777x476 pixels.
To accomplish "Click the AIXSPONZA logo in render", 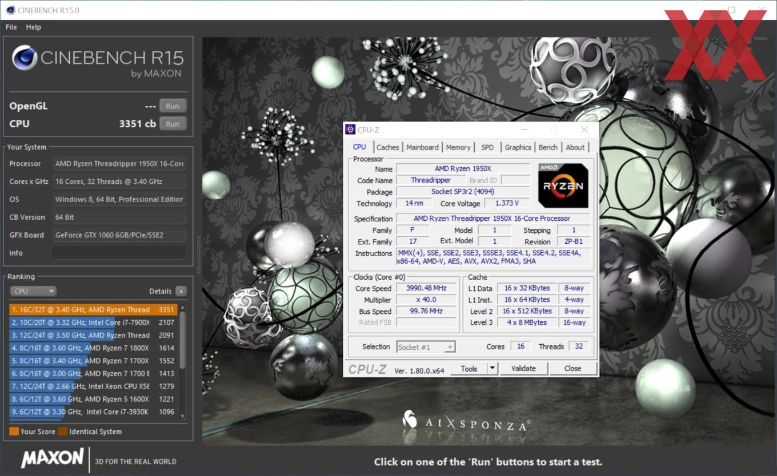I will pyautogui.click(x=466, y=422).
